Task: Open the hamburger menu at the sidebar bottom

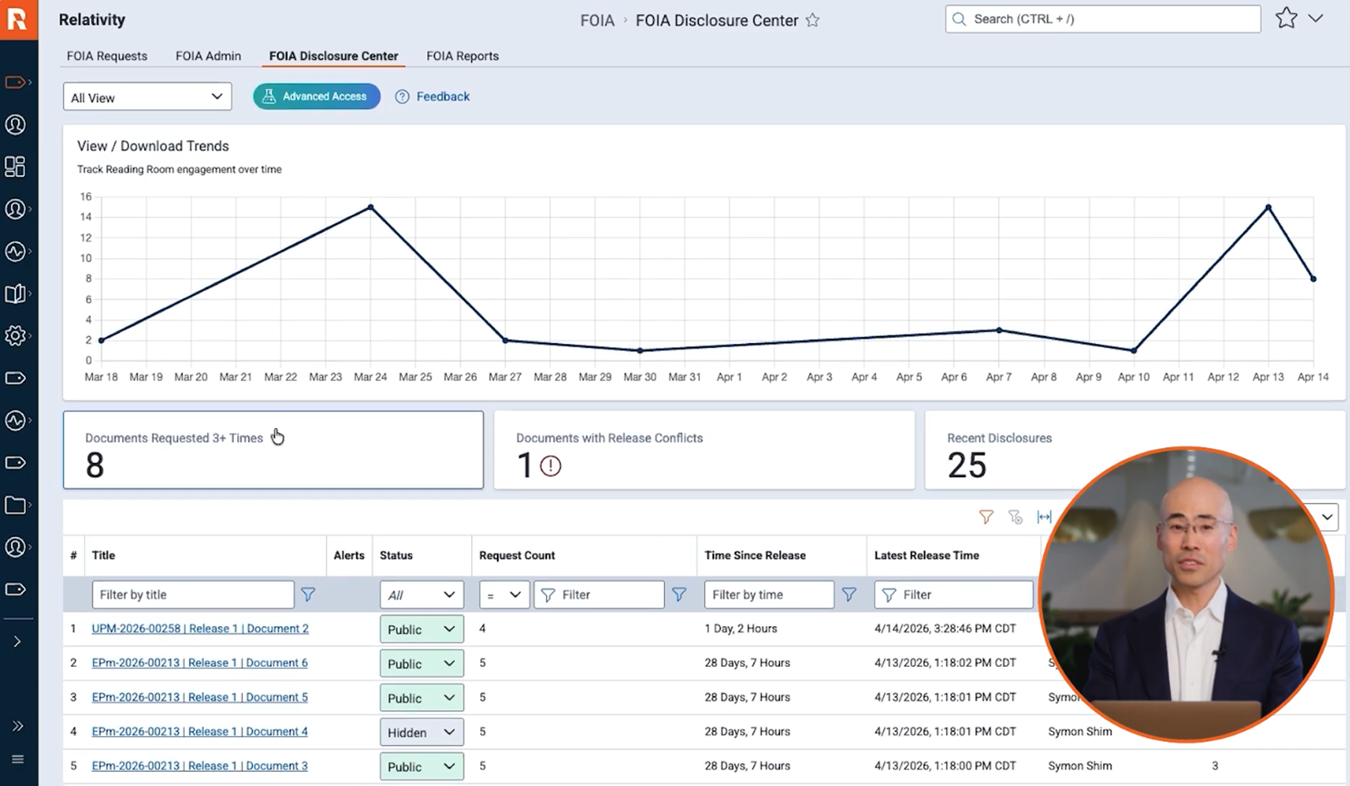Action: point(17,759)
